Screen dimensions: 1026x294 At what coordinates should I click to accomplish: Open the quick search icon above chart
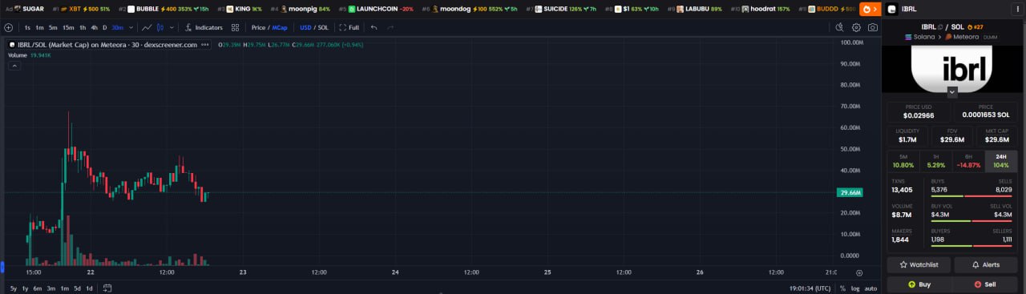pos(839,27)
